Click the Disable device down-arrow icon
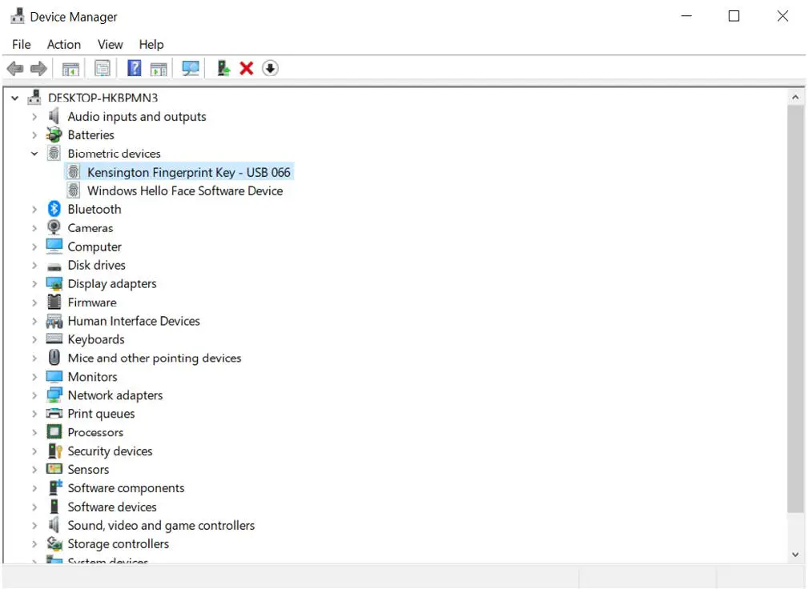The image size is (809, 589). coord(271,68)
